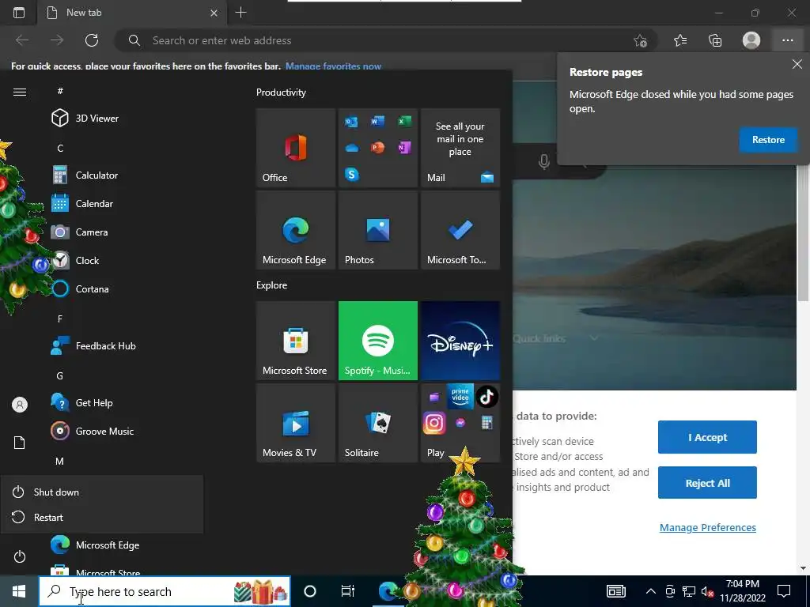Dismiss the Restore pages popup
The width and height of the screenshot is (810, 607).
coord(797,64)
